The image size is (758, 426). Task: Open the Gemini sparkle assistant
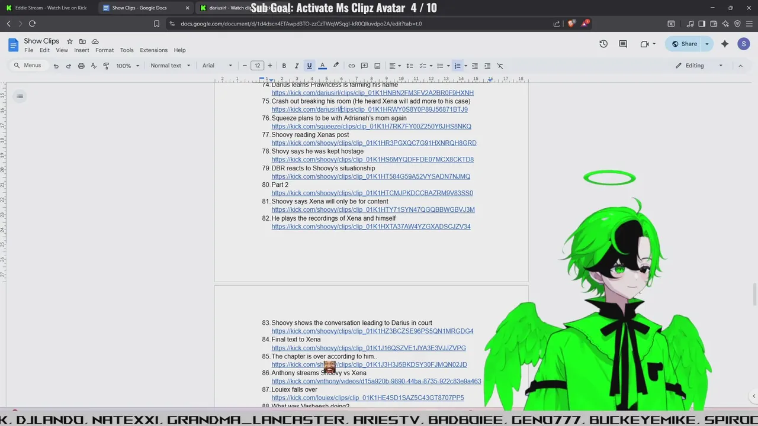click(725, 44)
